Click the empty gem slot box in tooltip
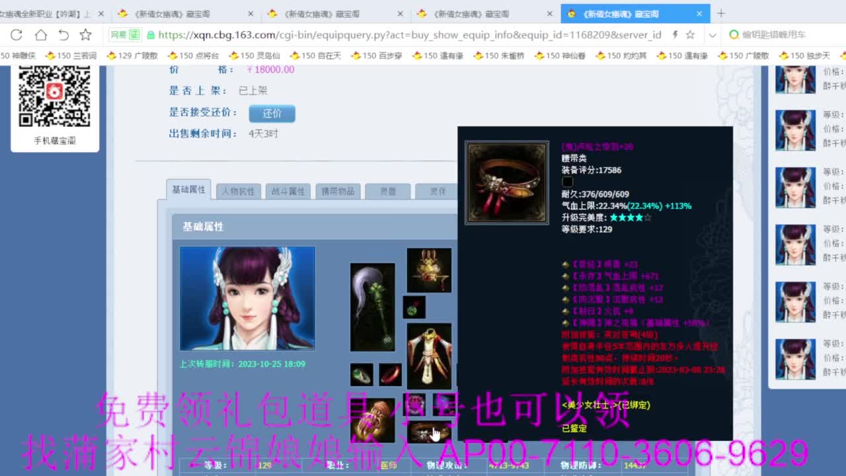The width and height of the screenshot is (846, 476). tap(567, 182)
